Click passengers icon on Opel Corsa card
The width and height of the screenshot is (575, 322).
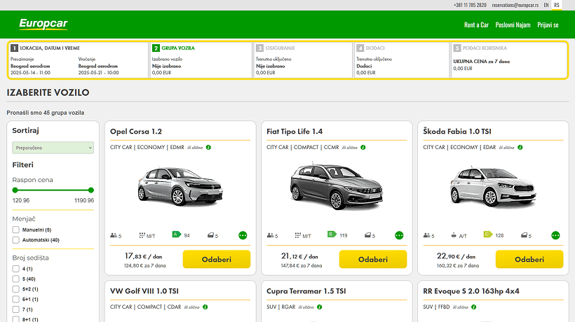pyautogui.click(x=114, y=235)
